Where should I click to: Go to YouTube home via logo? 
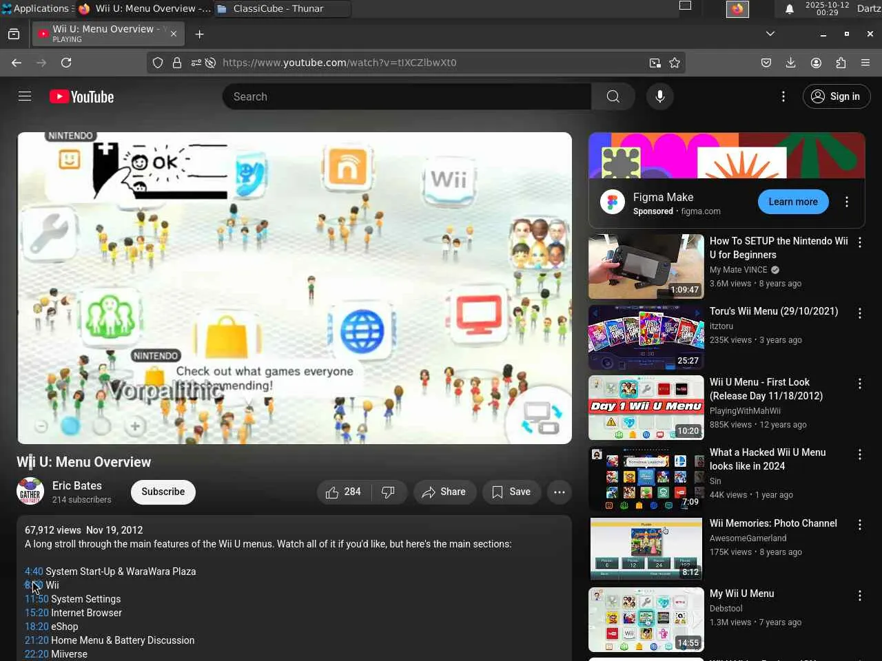(81, 97)
